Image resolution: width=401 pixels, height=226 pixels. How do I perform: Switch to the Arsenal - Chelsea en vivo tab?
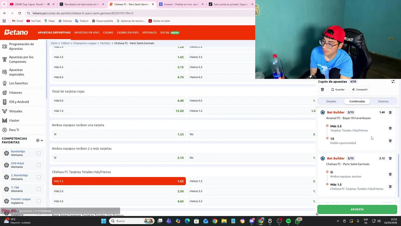tap(181, 4)
